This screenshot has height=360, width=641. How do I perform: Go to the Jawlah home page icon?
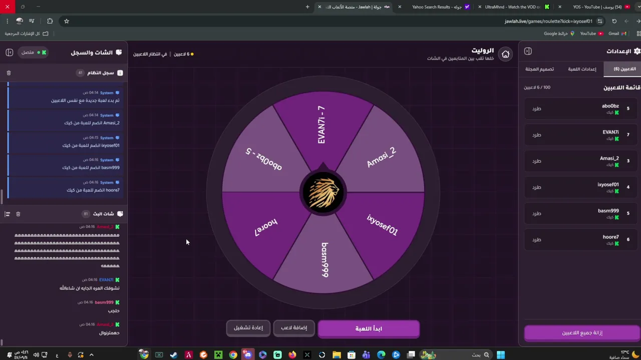[x=506, y=54]
